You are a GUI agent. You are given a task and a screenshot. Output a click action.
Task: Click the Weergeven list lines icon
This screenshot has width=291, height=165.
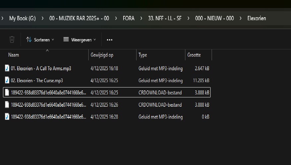point(66,39)
